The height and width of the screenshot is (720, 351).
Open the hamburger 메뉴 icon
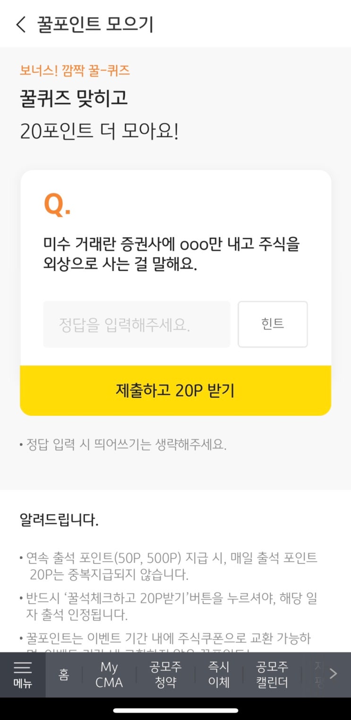tap(22, 675)
